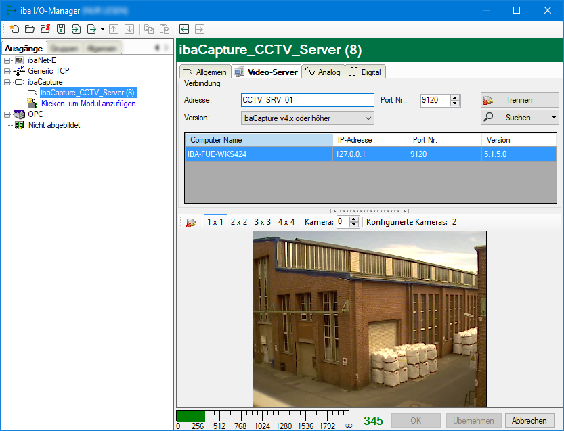Click the import toolbar icon
Image resolution: width=564 pixels, height=431 pixels.
coord(76,29)
